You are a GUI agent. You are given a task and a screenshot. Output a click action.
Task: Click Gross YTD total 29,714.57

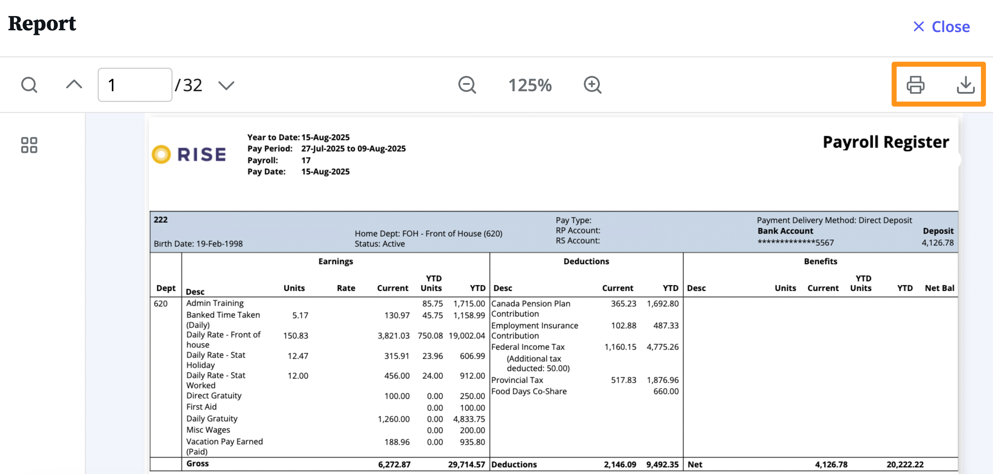click(x=466, y=464)
